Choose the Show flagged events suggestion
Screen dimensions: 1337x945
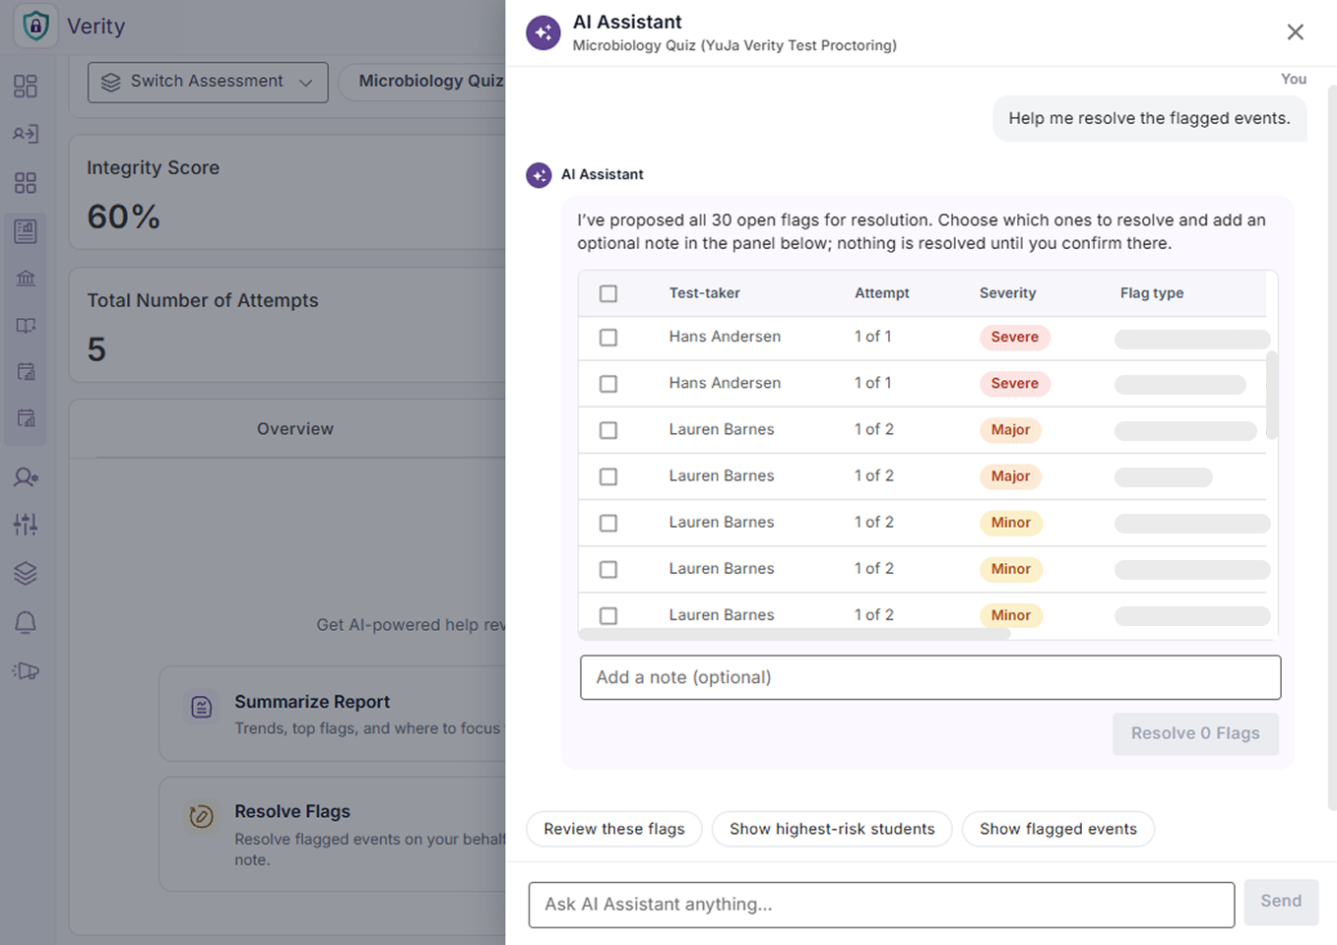[x=1058, y=829]
